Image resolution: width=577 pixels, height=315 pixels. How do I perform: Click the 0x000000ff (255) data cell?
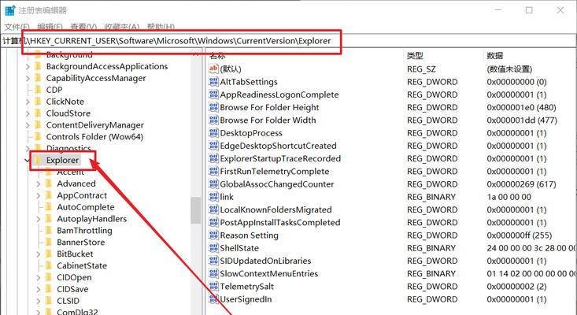[520, 235]
